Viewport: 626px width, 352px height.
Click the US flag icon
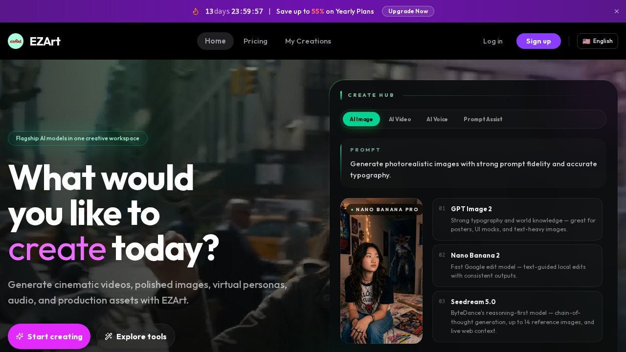coord(586,41)
